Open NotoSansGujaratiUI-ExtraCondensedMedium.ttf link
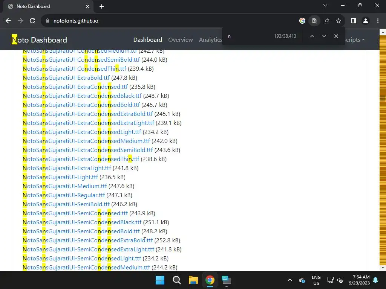Image resolution: width=386 pixels, height=289 pixels. coord(86,141)
